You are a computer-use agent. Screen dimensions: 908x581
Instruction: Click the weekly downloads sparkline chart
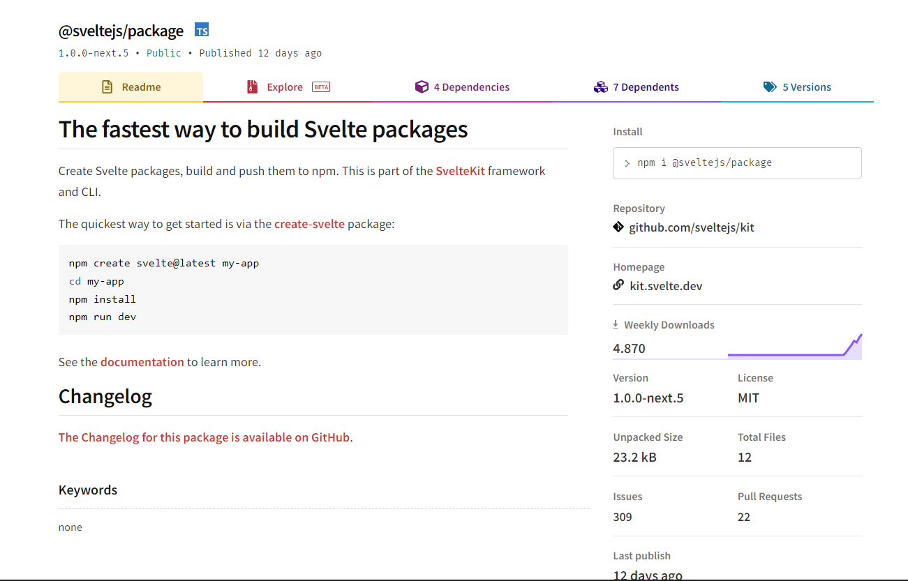(x=794, y=347)
